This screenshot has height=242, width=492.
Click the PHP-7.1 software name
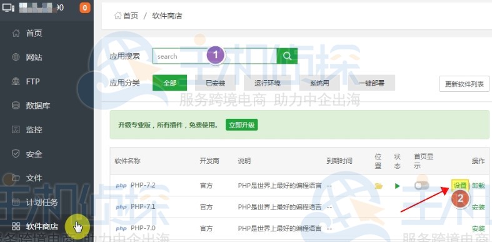coord(143,206)
